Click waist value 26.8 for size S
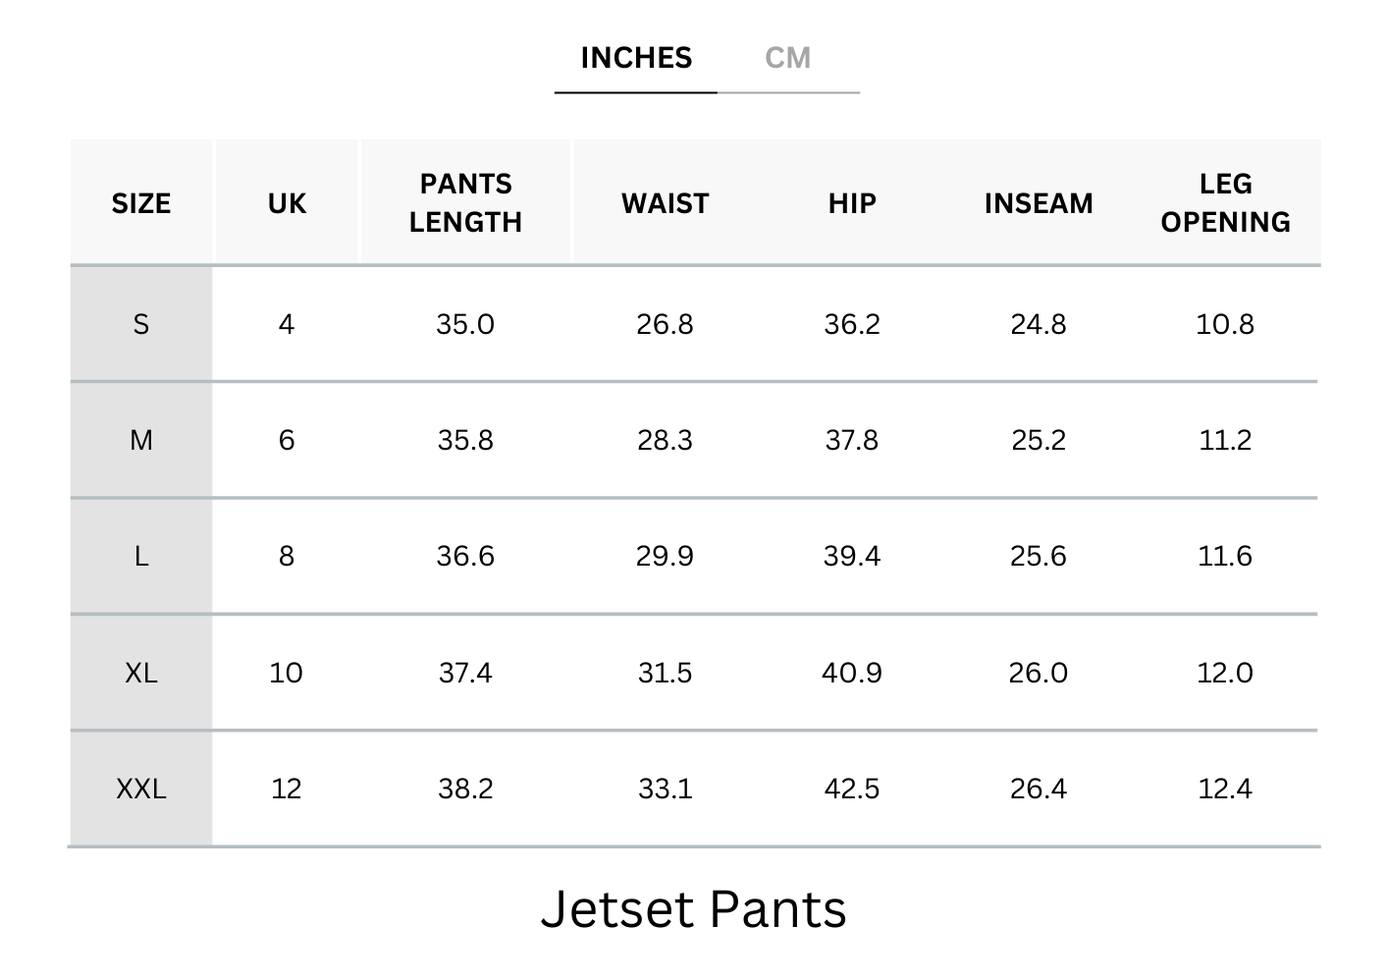Screen dimensions: 1388x980 [665, 324]
